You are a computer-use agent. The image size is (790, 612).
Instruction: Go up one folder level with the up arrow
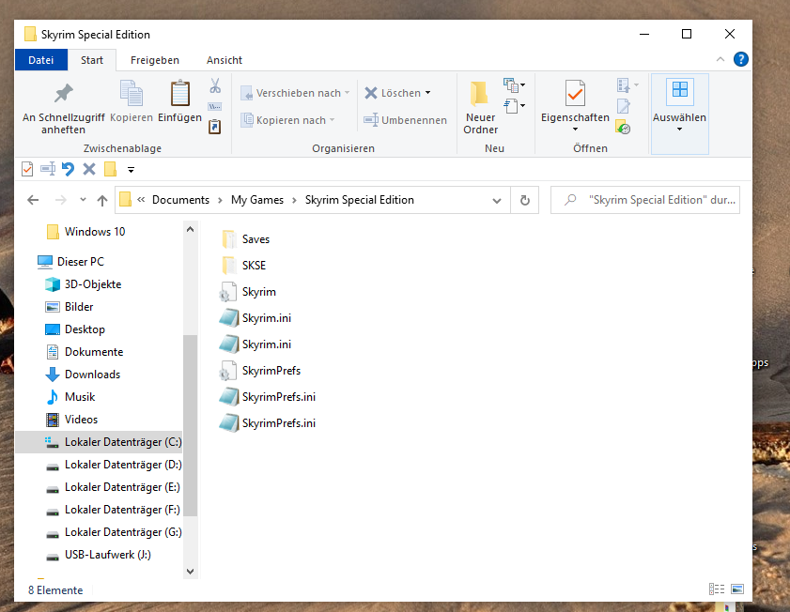(x=102, y=200)
